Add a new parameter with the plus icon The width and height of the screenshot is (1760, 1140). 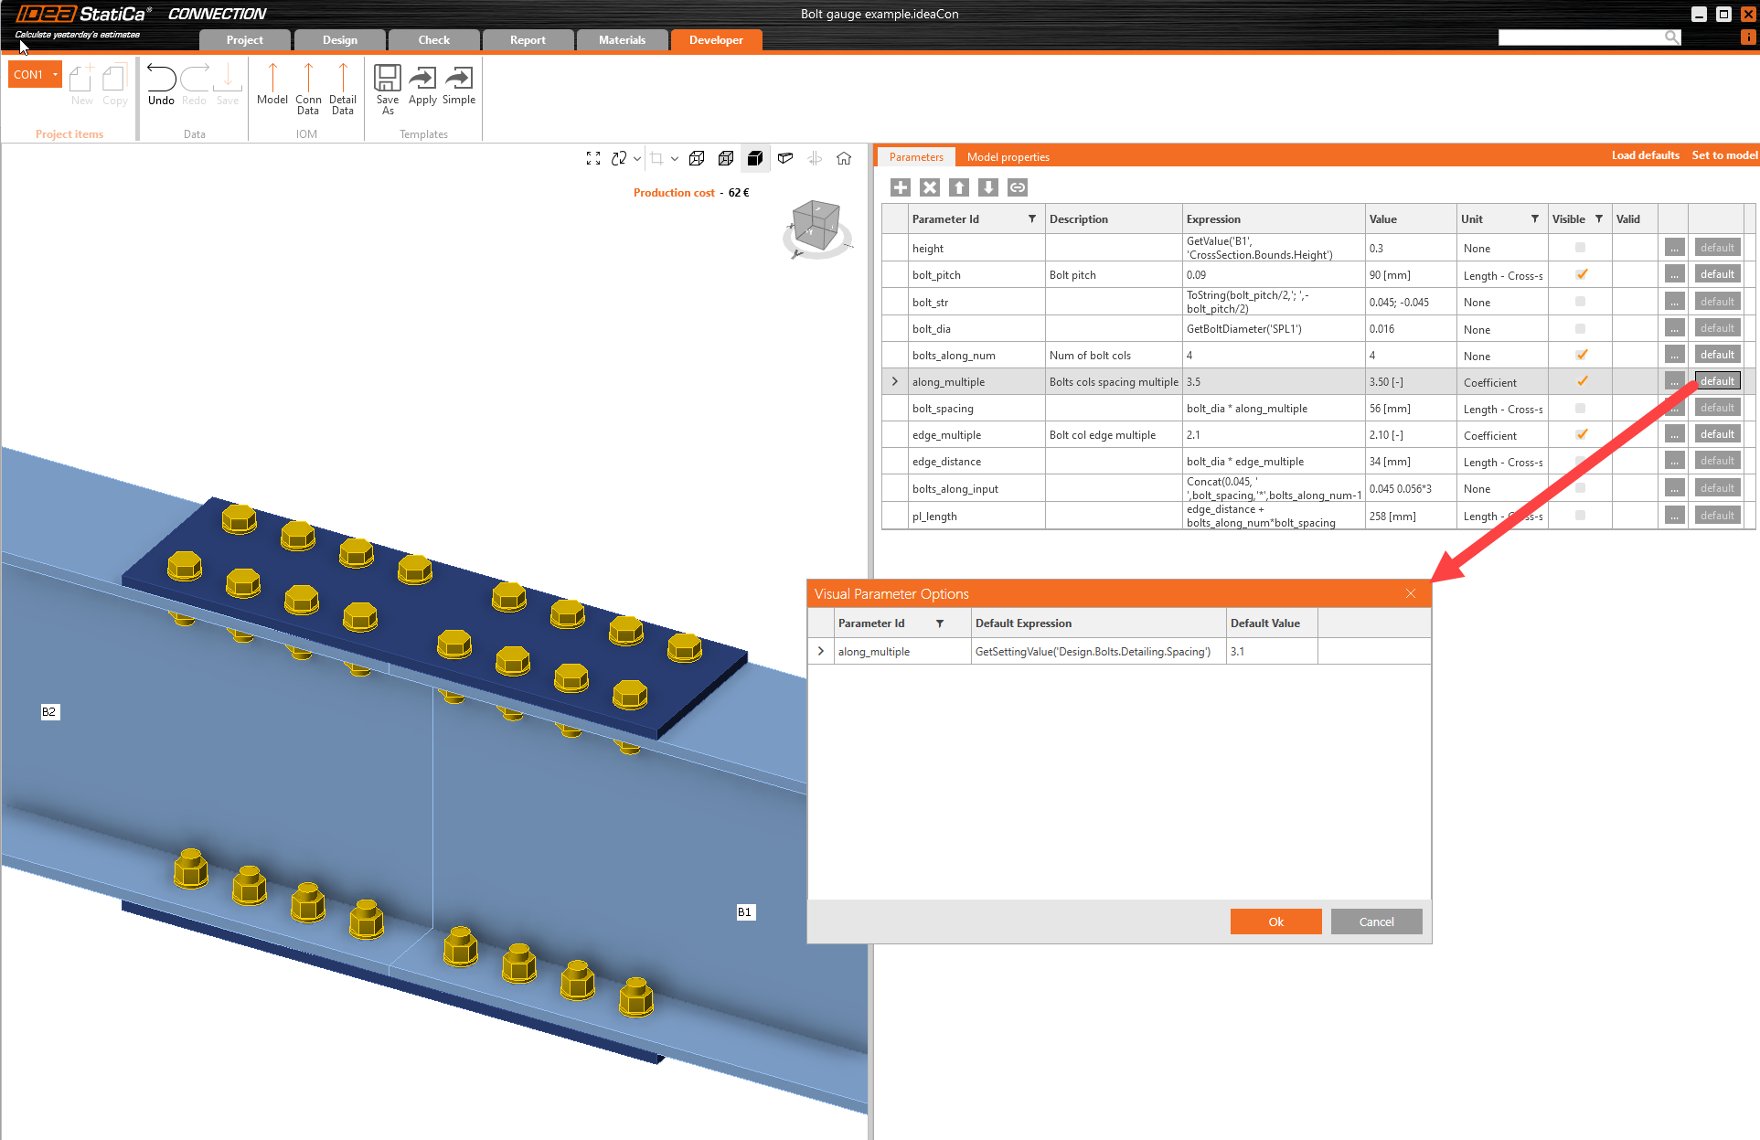(900, 186)
